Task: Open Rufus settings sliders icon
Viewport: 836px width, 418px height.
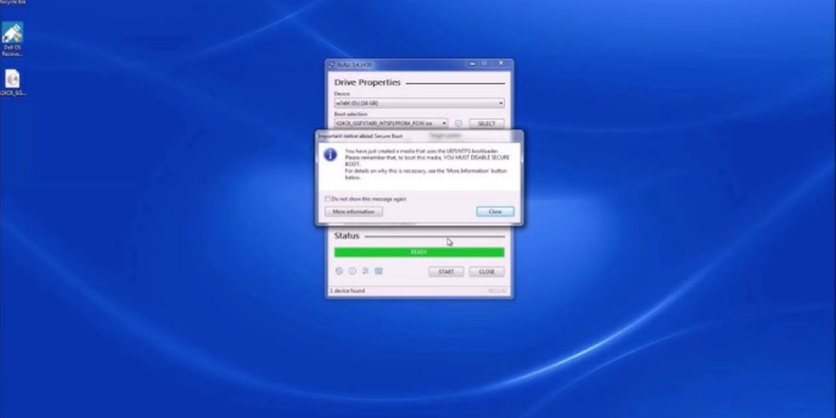Action: [365, 272]
